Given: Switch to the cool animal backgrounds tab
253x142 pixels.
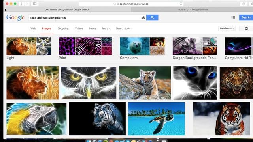Looking at the screenshot, I should tap(67, 9).
